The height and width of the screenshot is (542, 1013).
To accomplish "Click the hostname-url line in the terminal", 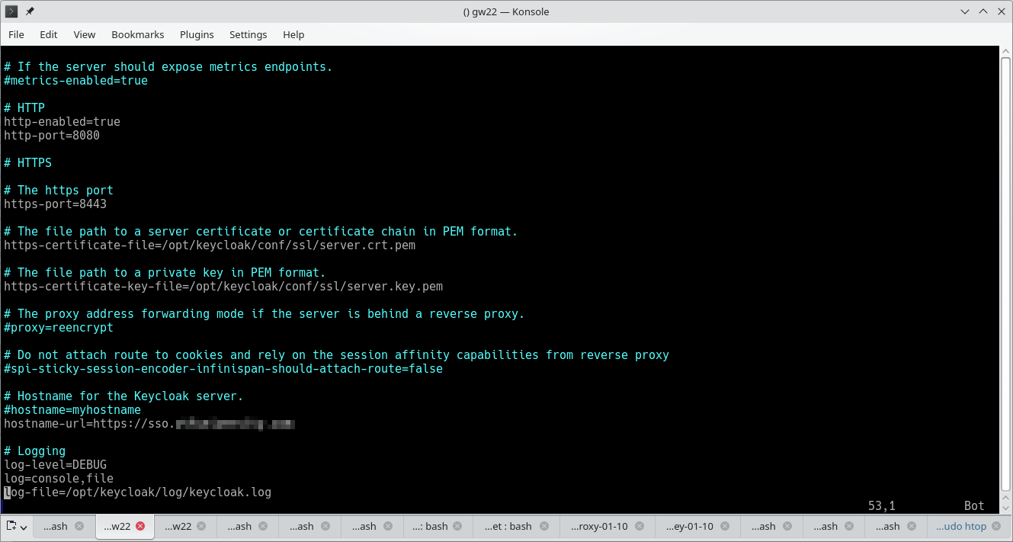I will tap(149, 423).
